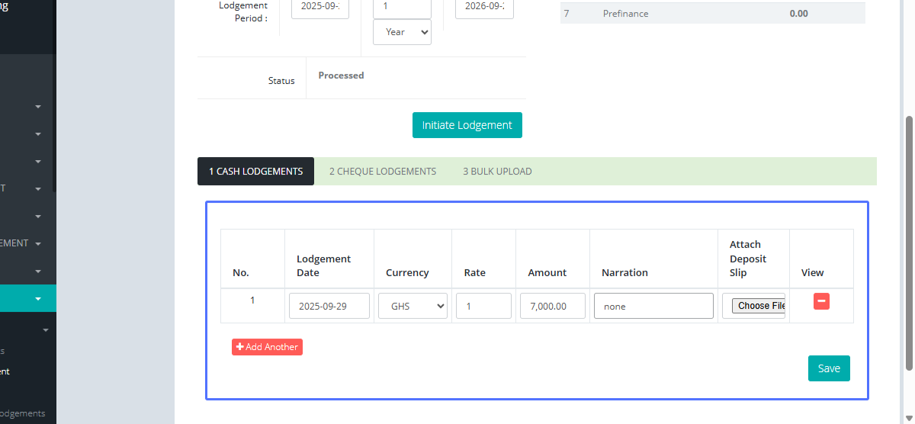Edit the Lodgement Date field 2025-09-29
915x424 pixels.
(329, 306)
